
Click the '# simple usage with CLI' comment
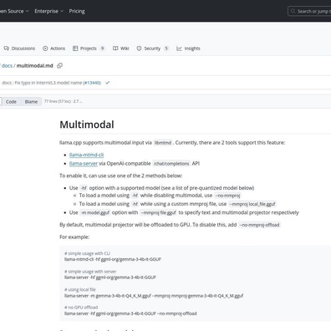[87, 253]
